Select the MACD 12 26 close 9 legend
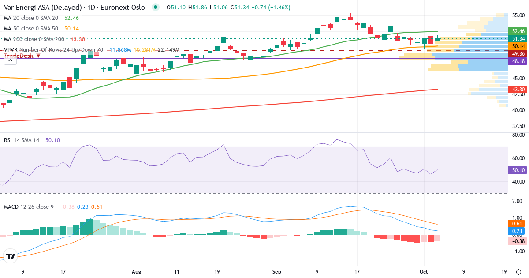This screenshot has height=278, width=529. click(x=29, y=207)
